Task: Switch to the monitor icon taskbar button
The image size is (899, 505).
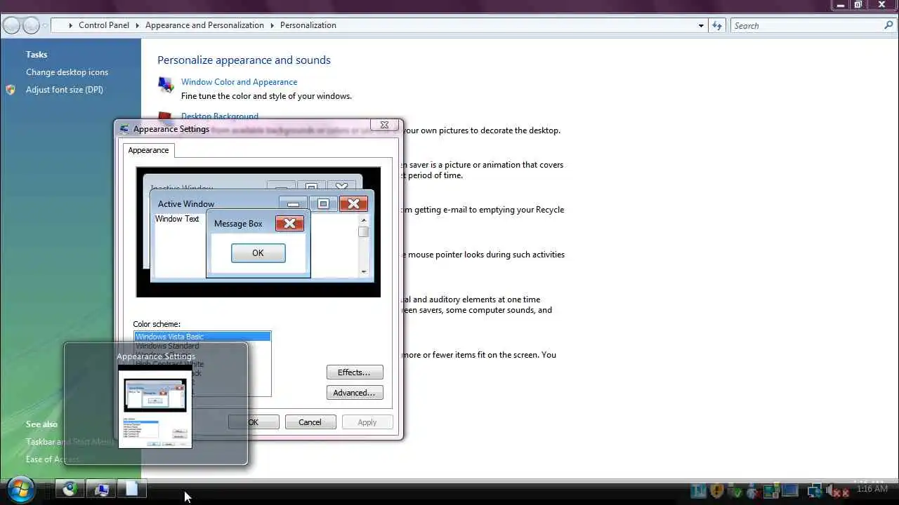Action: point(101,489)
